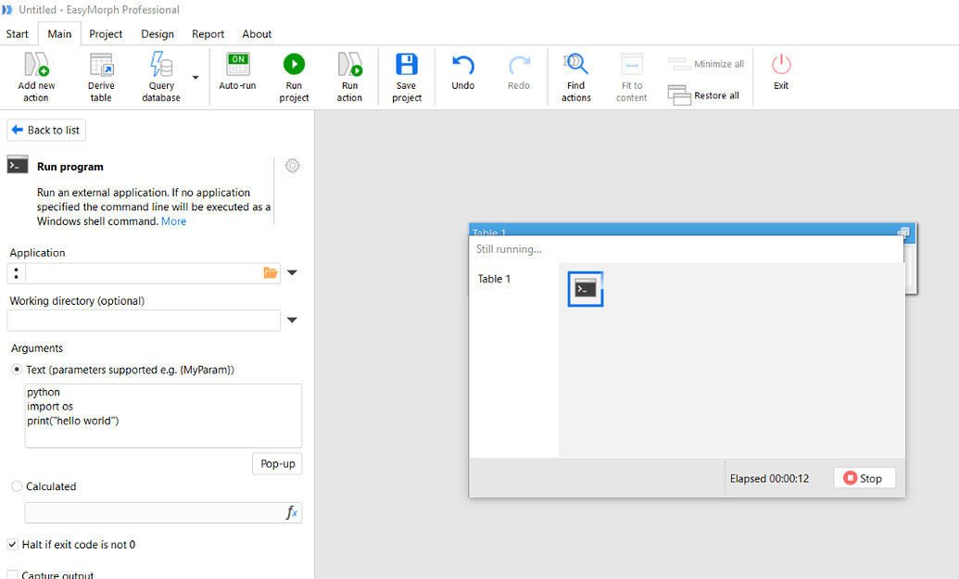Browse for application with folder icon
The height and width of the screenshot is (579, 959).
click(x=271, y=273)
